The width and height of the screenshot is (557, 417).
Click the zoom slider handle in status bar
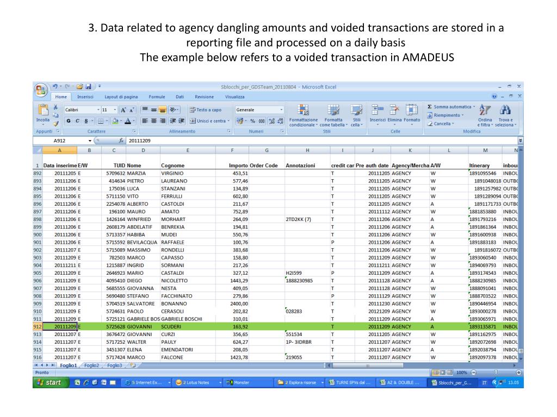(496, 372)
